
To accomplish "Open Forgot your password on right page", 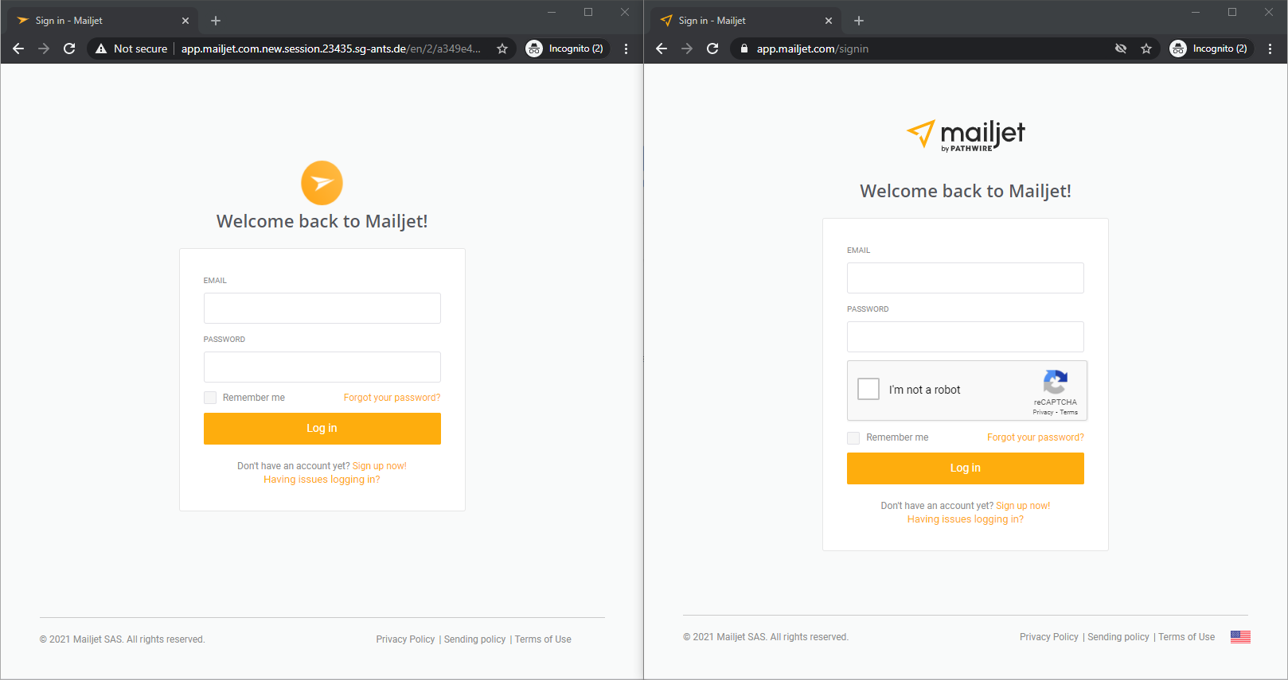I will [1036, 437].
